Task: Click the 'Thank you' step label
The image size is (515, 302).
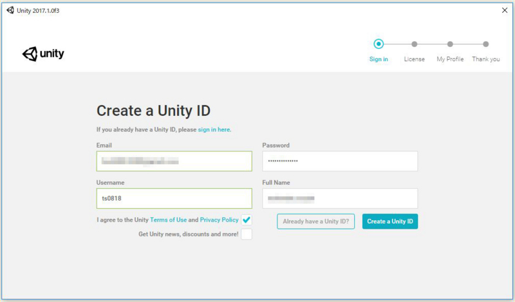Action: point(486,59)
